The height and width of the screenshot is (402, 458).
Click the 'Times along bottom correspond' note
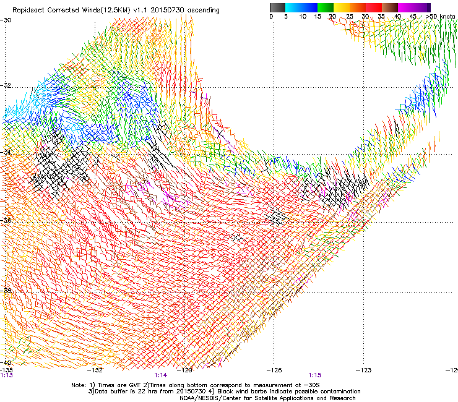234,385
